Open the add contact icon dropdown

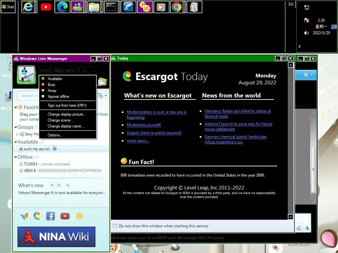pos(103,96)
